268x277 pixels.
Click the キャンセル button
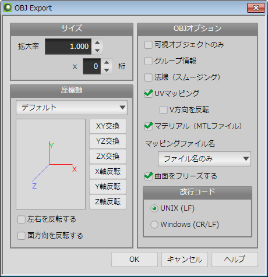185,260
